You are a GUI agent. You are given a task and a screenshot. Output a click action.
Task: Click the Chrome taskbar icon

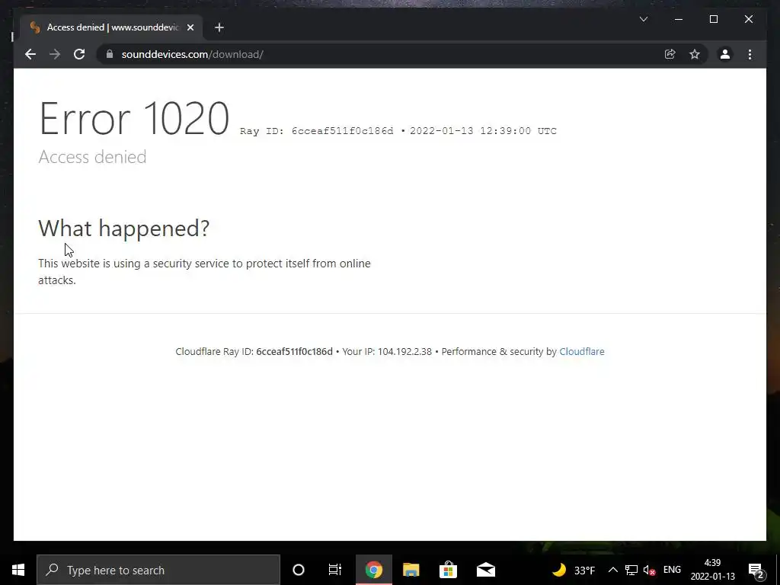[x=373, y=570]
